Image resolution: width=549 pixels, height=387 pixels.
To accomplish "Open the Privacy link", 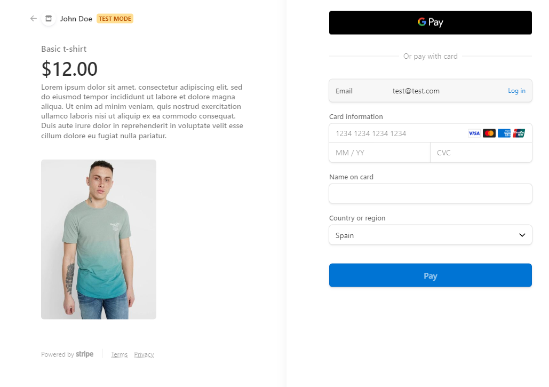I will pyautogui.click(x=144, y=354).
